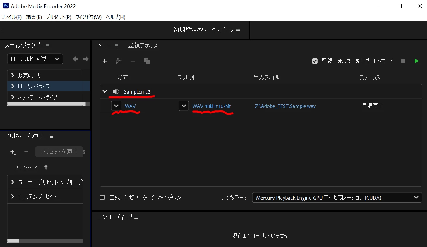The image size is (427, 247).
Task: Click the 準備完了 status text
Action: 372,106
